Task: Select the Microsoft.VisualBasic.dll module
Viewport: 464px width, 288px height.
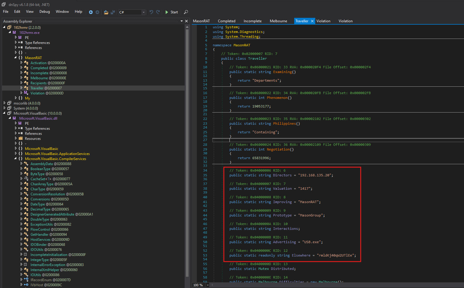Action: (38, 118)
